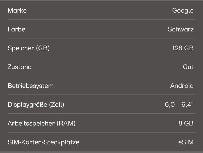
Task: Select the Android operating system value
Action: click(x=182, y=86)
